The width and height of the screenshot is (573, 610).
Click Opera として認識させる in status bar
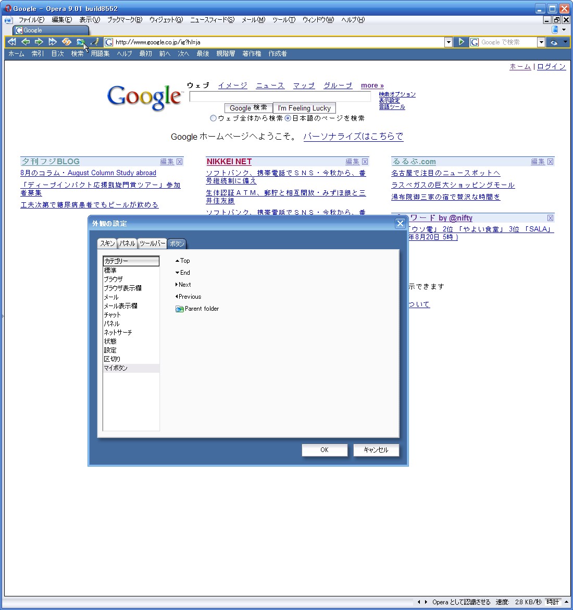[462, 602]
